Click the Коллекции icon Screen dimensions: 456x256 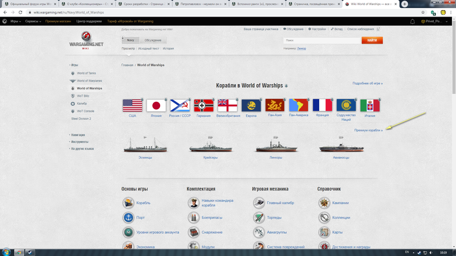[324, 217]
